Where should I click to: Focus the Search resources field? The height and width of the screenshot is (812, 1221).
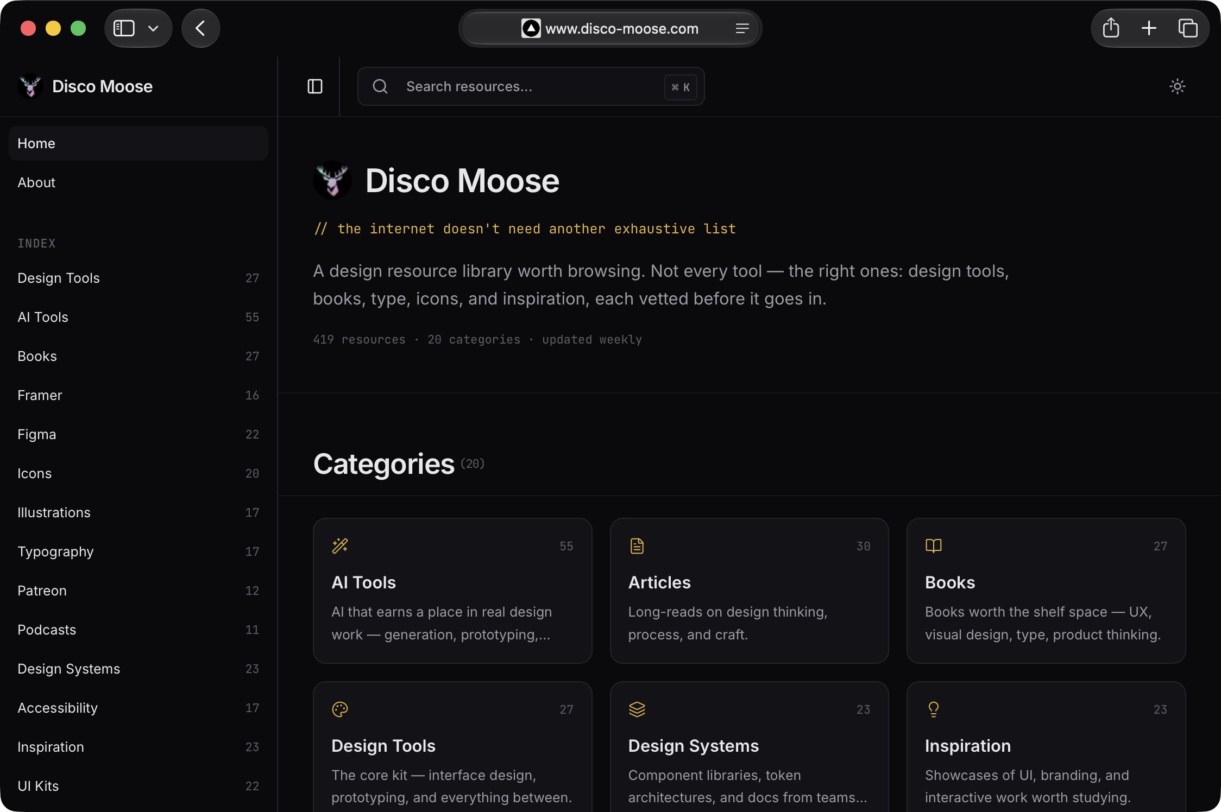tap(531, 86)
